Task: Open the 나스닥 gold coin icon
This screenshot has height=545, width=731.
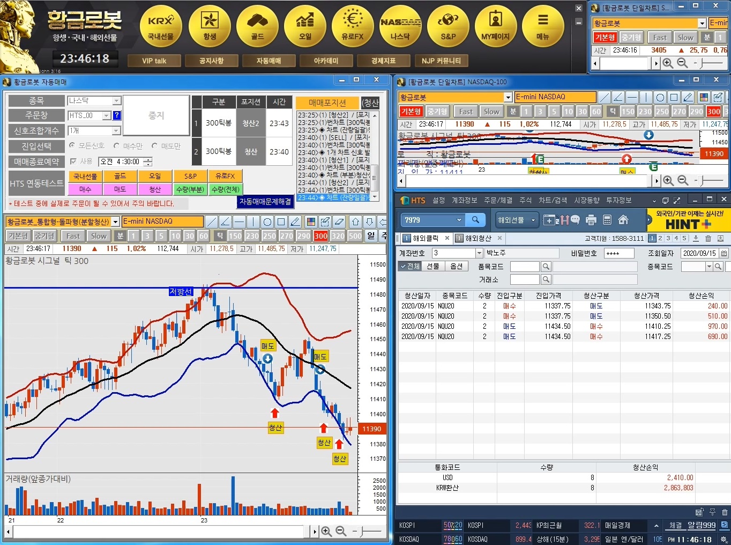Action: 400,26
